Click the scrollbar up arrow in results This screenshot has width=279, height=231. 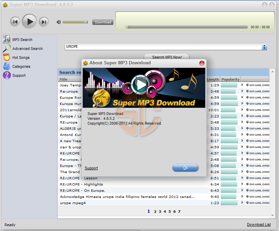(x=272, y=72)
